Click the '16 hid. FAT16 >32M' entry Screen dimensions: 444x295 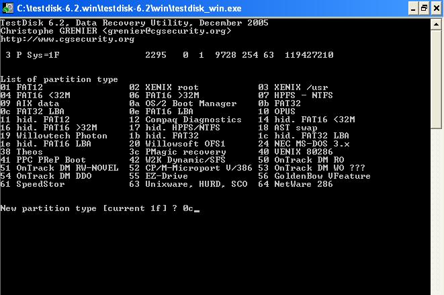coord(49,128)
